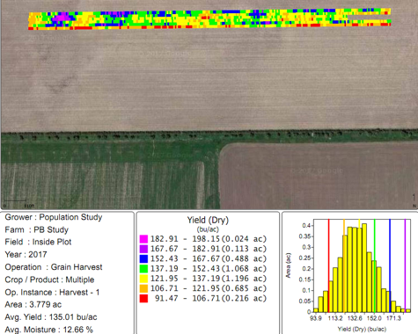Click the Field: Inside Plot label

click(38, 242)
